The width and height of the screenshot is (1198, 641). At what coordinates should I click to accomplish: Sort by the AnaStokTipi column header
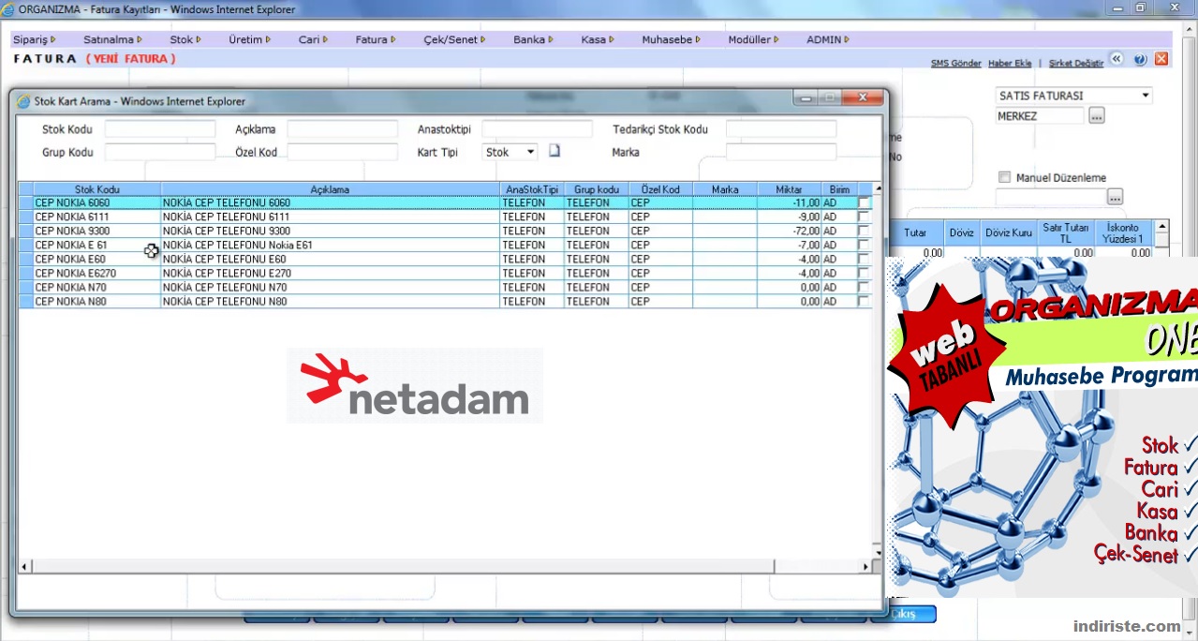coord(532,189)
